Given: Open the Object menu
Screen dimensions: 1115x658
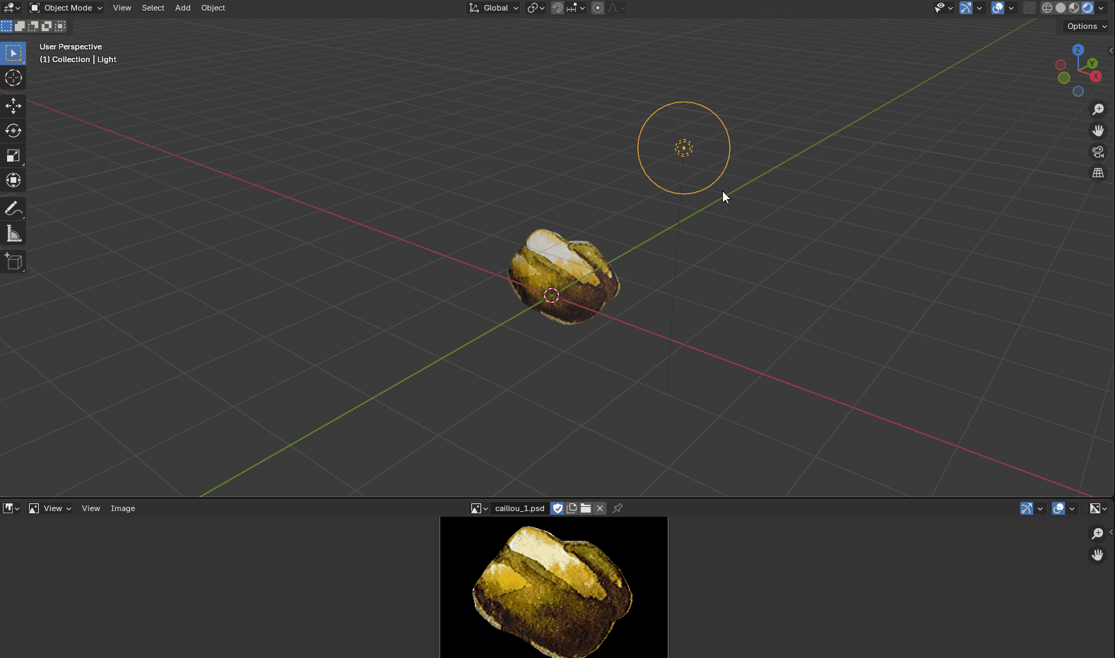Looking at the screenshot, I should coord(213,8).
